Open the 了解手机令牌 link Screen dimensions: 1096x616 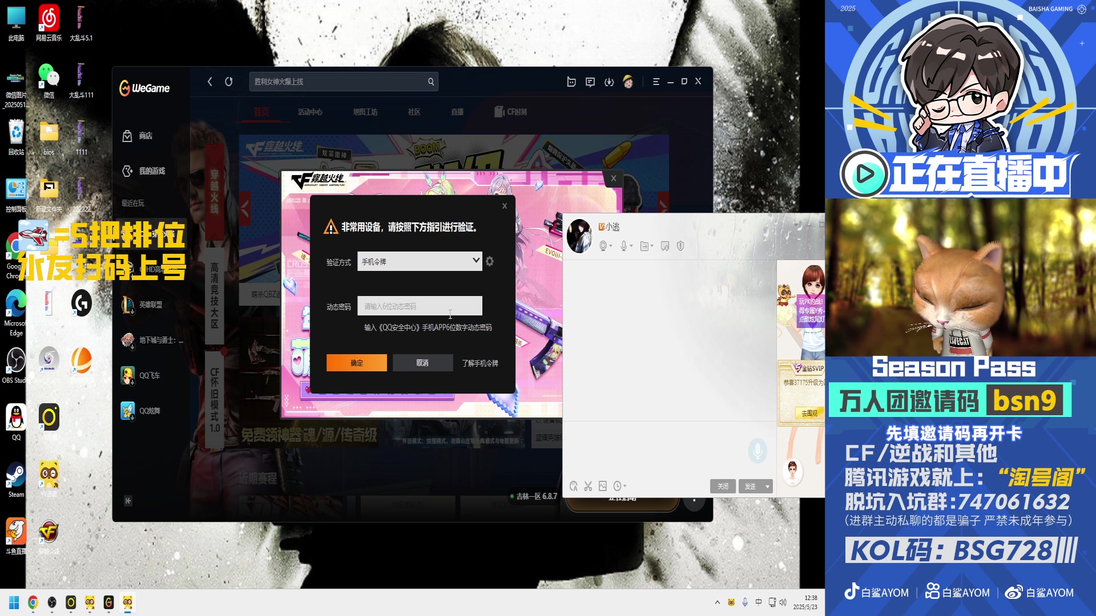(x=480, y=363)
